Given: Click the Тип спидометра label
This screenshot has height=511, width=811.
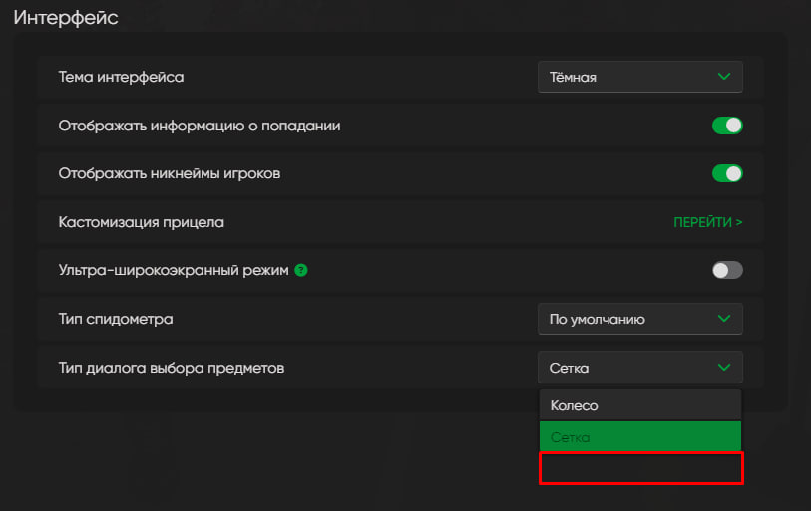Looking at the screenshot, I should (x=116, y=319).
